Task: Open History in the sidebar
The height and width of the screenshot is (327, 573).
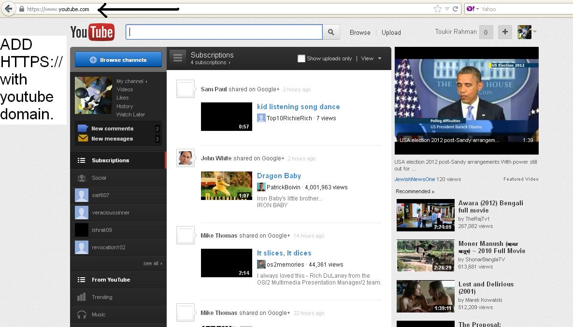Action: (x=125, y=106)
